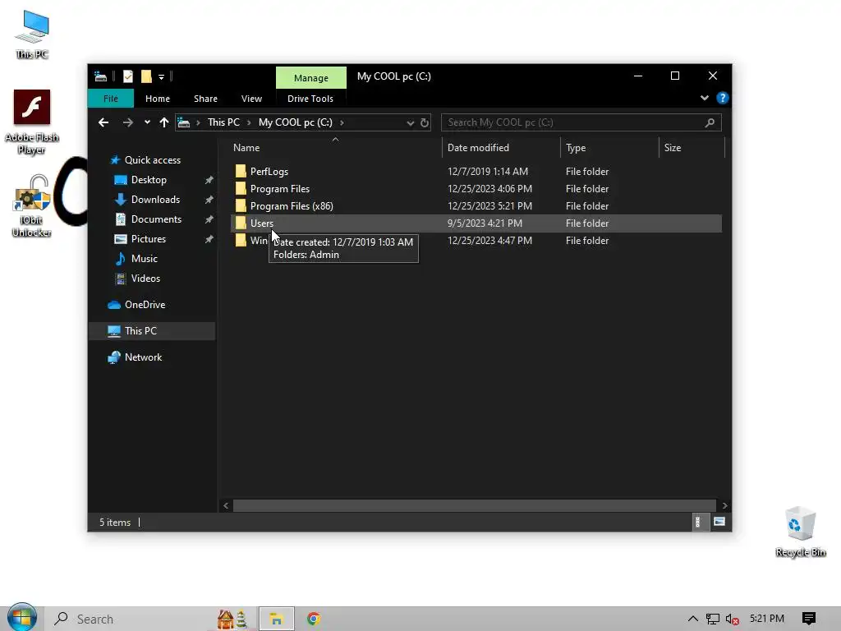Open the File tab
Viewport: 841px width, 631px height.
[111, 99]
